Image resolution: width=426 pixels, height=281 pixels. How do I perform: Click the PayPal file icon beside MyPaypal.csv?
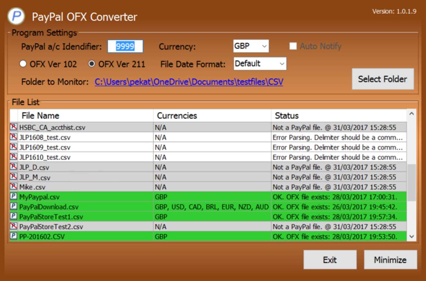[14, 197]
